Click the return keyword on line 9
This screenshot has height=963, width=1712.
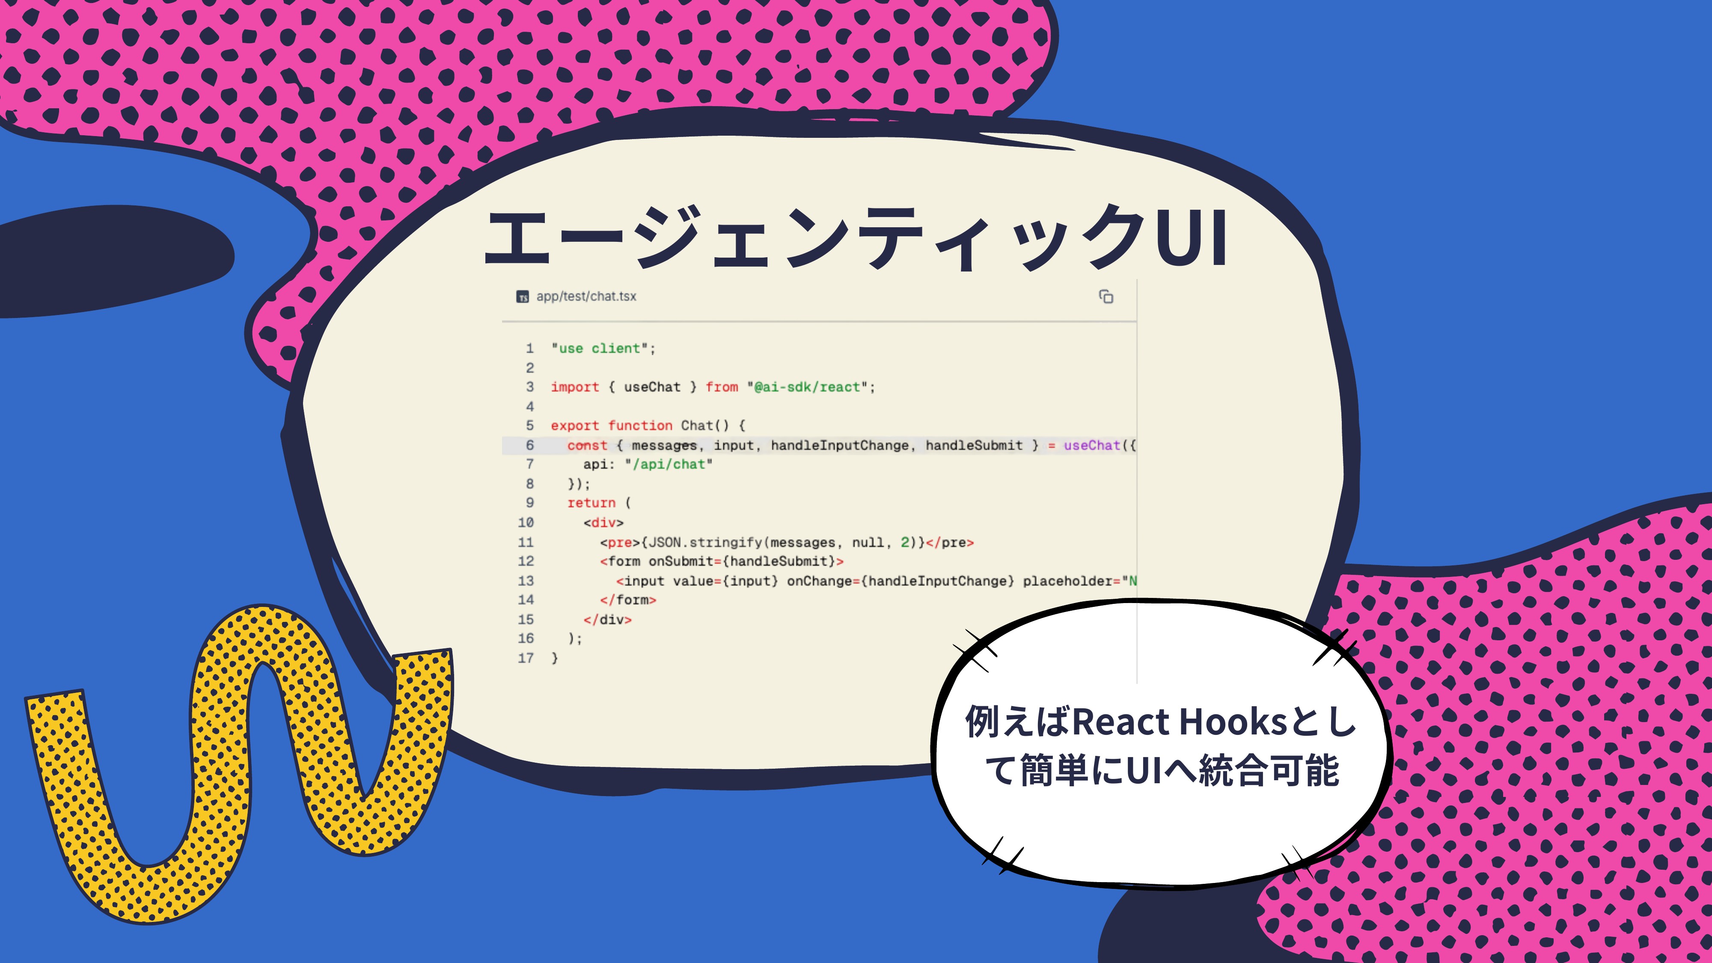(x=591, y=503)
